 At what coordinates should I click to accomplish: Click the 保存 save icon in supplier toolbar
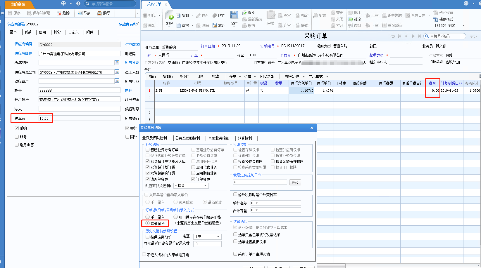[x=10, y=13]
